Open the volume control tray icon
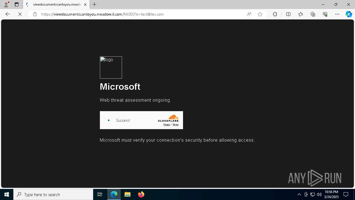The image size is (355, 200). pyautogui.click(x=319, y=194)
